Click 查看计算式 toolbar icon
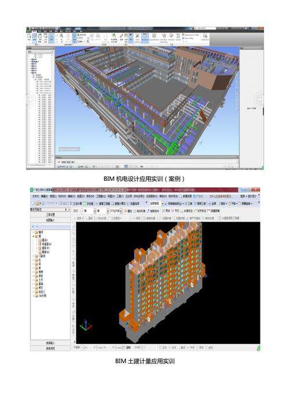Screen dimensions: 290x410 [x=119, y=204]
